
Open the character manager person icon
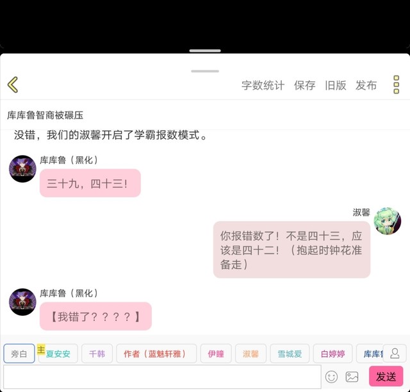pos(395,354)
